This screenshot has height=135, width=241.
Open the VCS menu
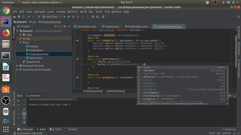point(107,12)
